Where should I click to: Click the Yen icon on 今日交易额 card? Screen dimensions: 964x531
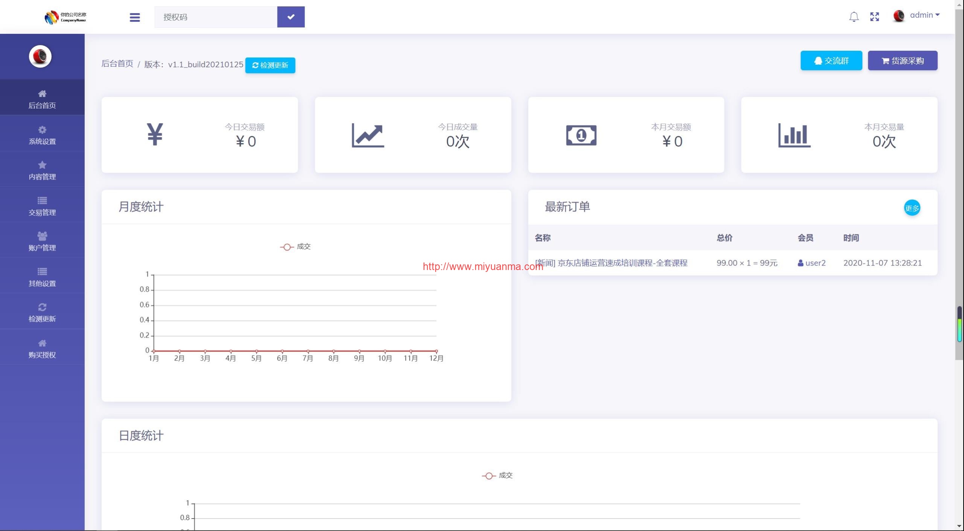tap(155, 134)
